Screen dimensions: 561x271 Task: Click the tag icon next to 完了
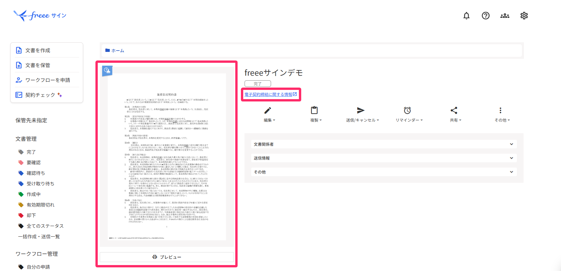point(21,152)
